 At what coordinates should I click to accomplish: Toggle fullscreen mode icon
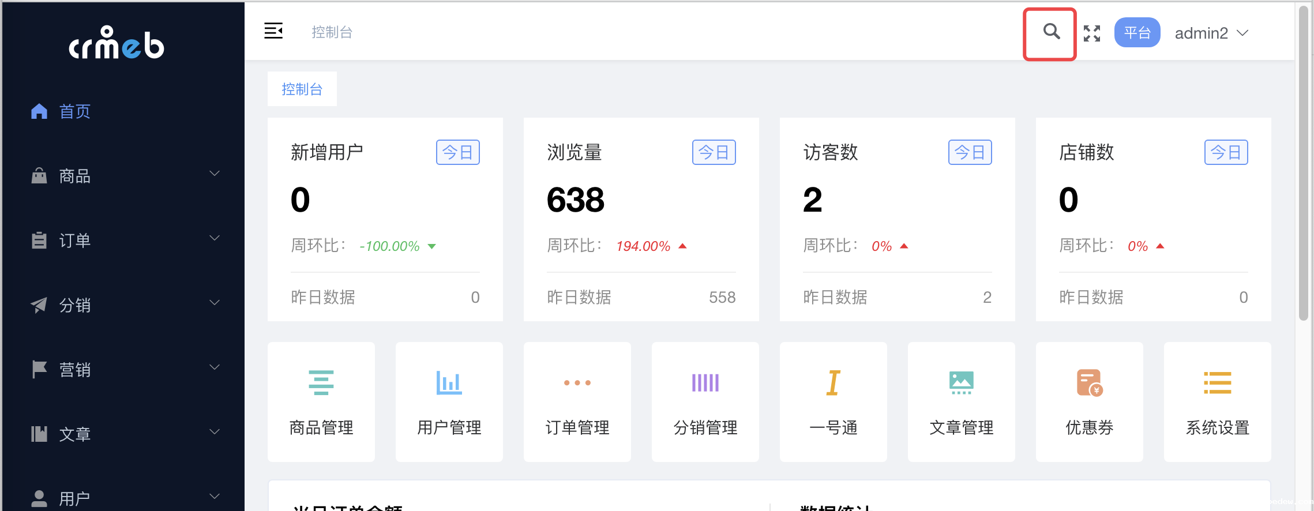[x=1091, y=33]
